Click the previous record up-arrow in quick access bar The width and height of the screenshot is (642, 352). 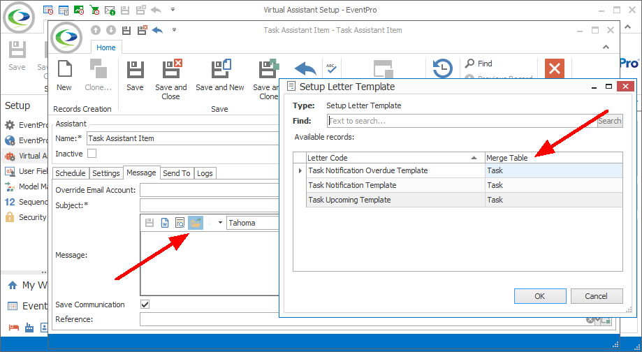tap(96, 30)
